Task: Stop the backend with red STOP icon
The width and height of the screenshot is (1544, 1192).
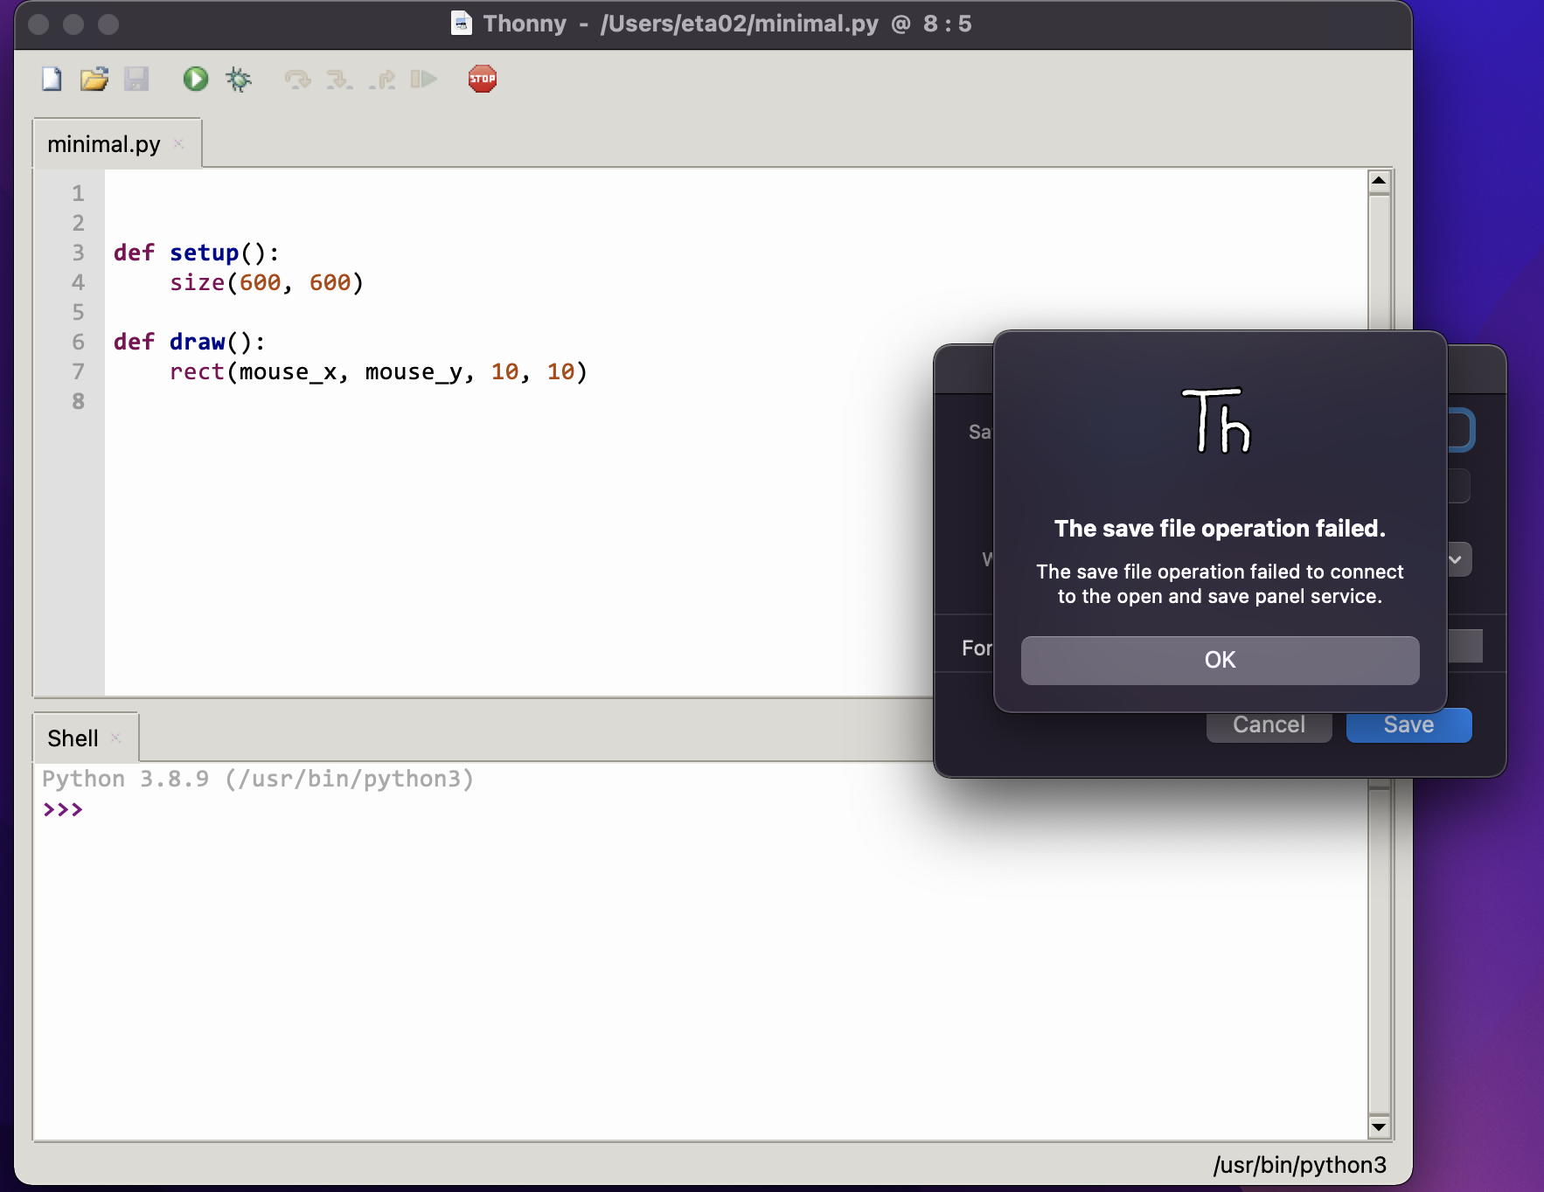Action: click(483, 79)
